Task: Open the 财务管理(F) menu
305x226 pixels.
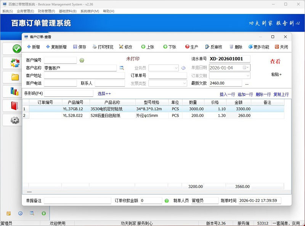Action: 47,11
